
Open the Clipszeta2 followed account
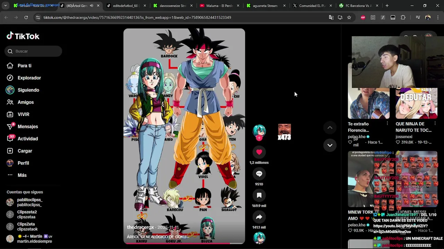tap(27, 214)
